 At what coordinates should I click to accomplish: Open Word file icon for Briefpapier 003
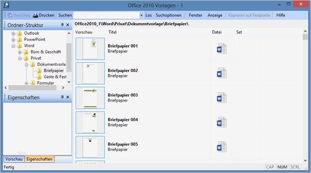[x=222, y=98]
